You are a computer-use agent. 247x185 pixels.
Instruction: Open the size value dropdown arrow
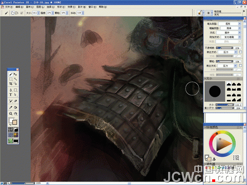pyautogui.click(x=38, y=13)
